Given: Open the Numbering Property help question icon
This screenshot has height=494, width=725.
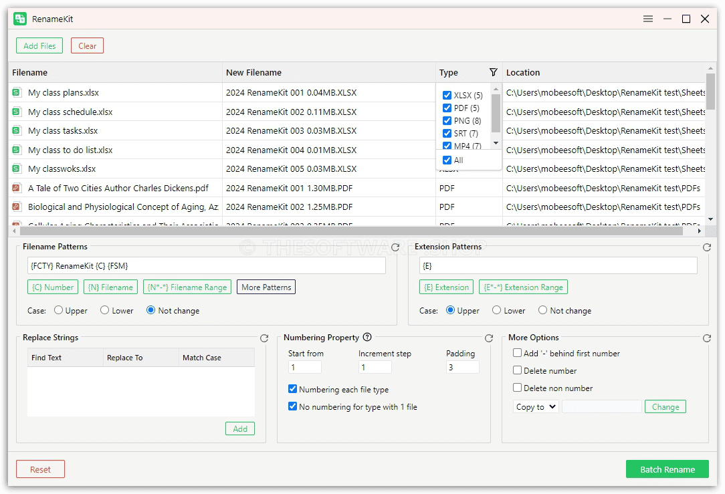Looking at the screenshot, I should pos(367,338).
